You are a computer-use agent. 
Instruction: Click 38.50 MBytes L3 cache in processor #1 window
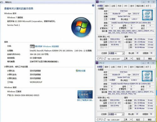[140, 47]
